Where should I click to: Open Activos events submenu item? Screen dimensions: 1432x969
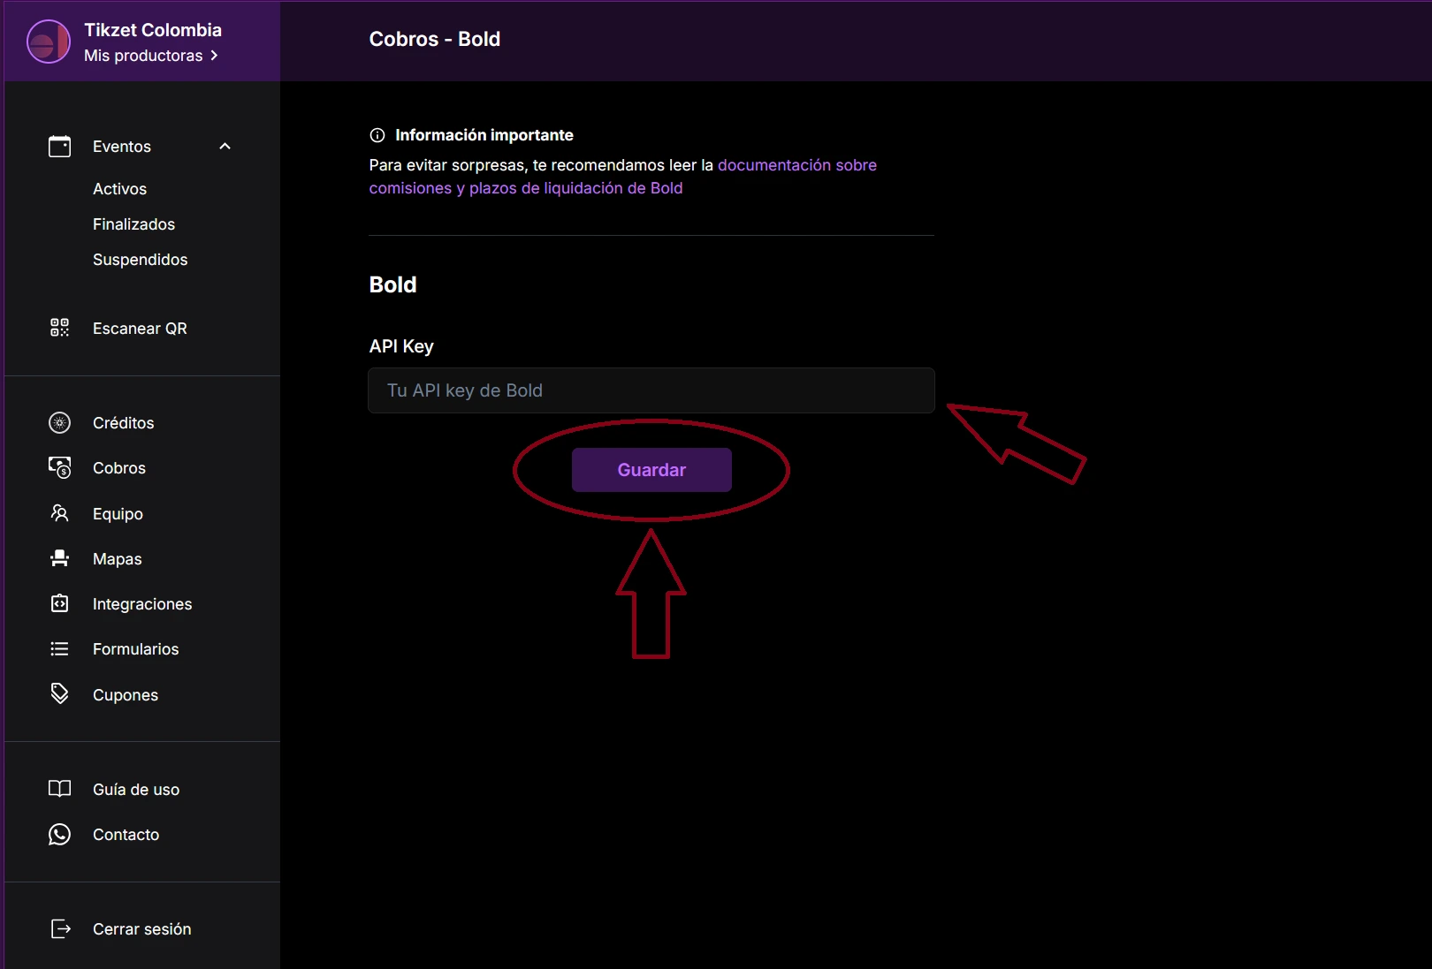point(119,189)
